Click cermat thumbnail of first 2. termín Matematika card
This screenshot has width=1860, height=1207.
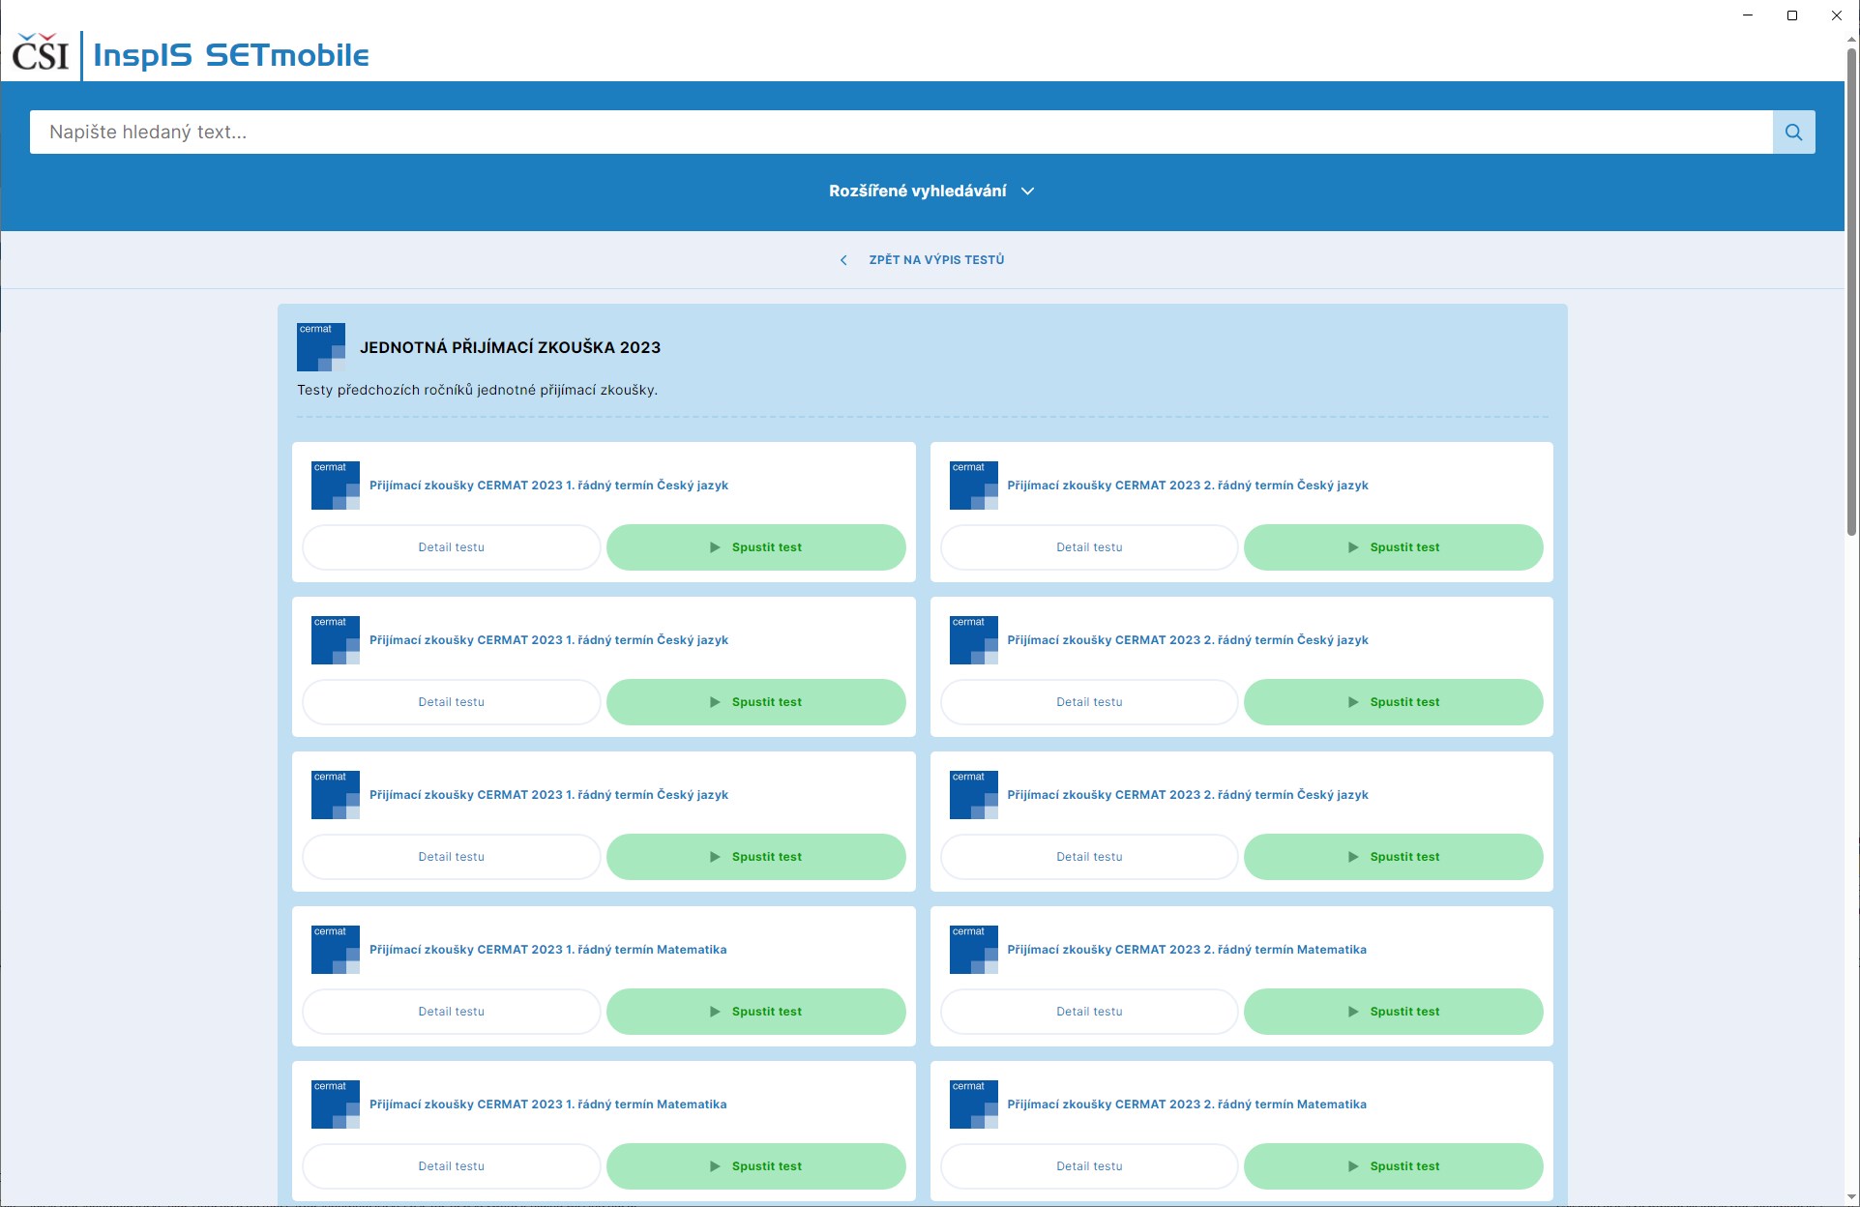(973, 950)
